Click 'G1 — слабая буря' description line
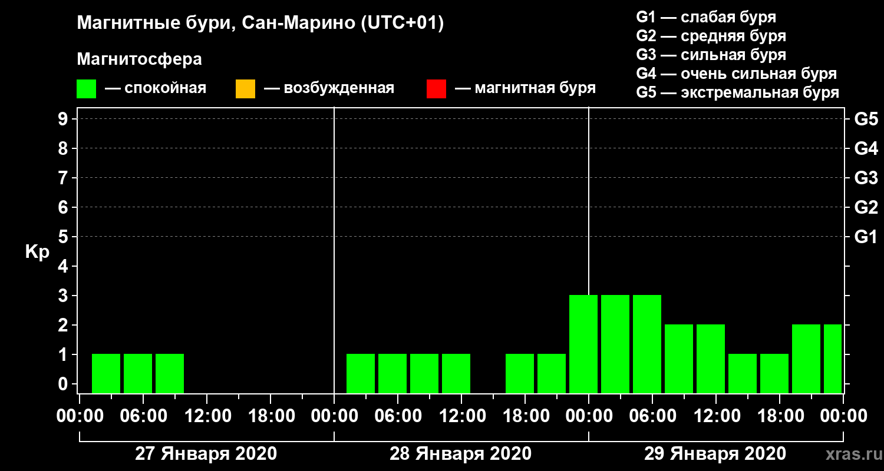This screenshot has width=884, height=471. click(x=706, y=17)
